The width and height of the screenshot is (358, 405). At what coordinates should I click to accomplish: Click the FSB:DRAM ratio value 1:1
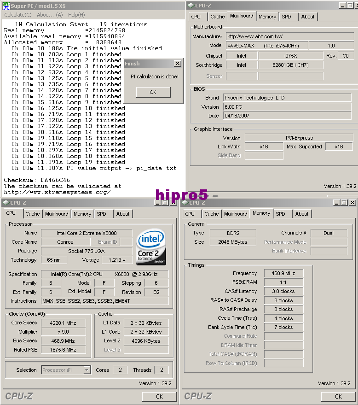pyautogui.click(x=284, y=282)
